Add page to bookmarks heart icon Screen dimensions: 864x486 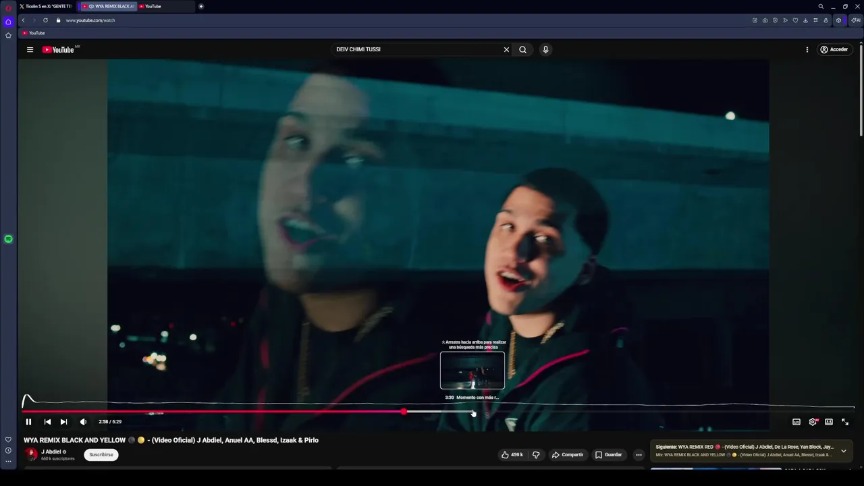795,20
